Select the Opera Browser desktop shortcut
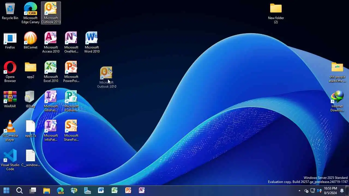The image size is (349, 196). 10,72
